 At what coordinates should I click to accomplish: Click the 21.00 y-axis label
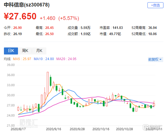pos(11,126)
